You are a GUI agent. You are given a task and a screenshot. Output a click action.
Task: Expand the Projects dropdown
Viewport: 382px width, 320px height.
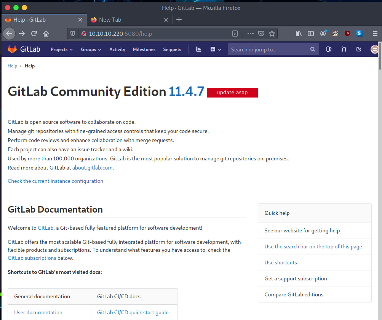[x=62, y=50]
